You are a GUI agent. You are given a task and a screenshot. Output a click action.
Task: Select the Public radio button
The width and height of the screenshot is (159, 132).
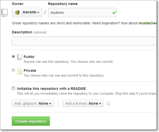13,56
